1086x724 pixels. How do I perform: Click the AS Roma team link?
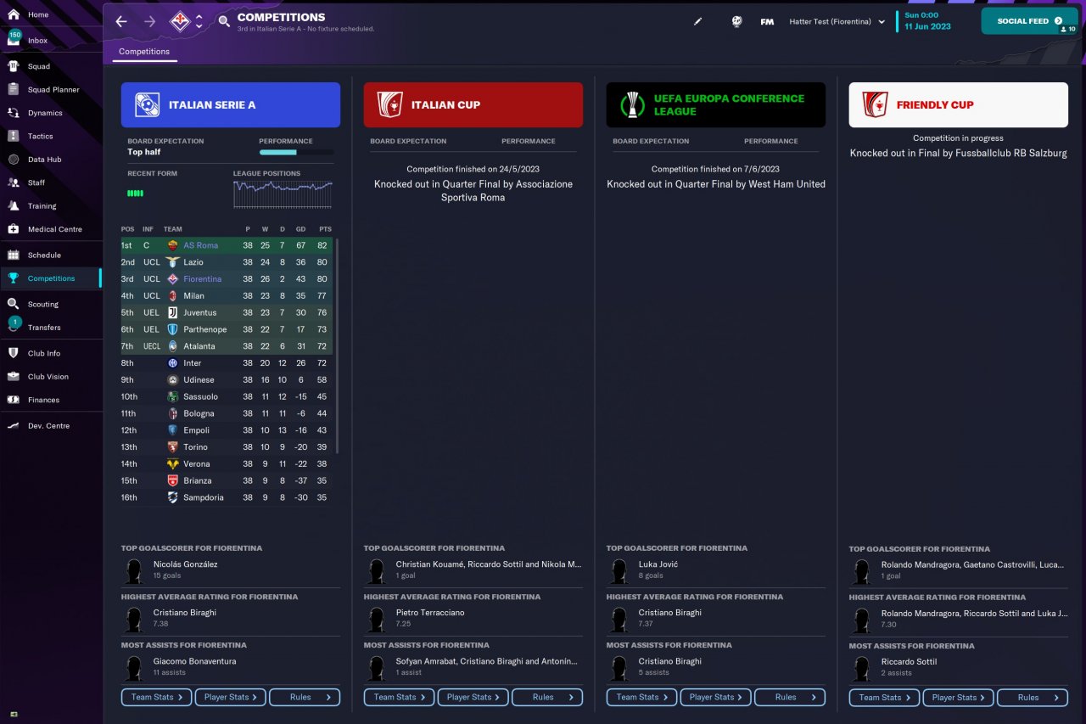[200, 245]
